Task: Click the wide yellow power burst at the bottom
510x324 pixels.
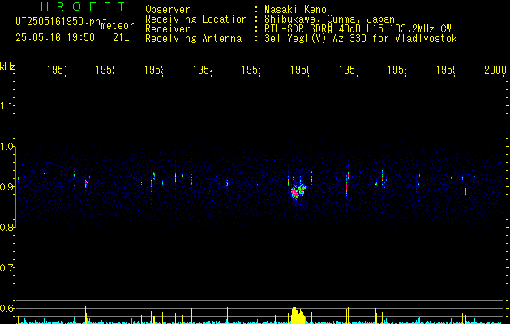Action: pos(298,315)
